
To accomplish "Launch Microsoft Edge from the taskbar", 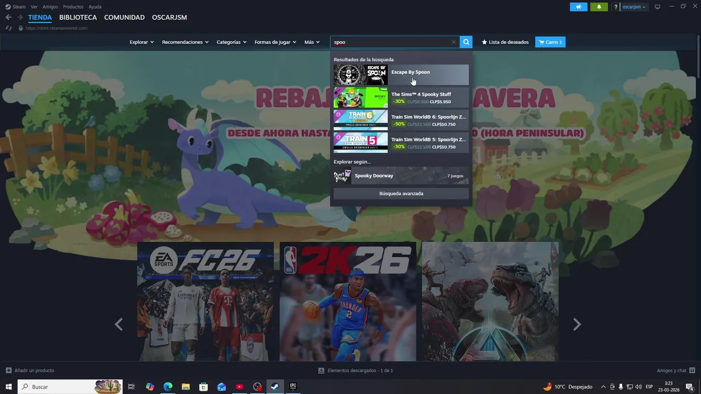I will (x=168, y=387).
